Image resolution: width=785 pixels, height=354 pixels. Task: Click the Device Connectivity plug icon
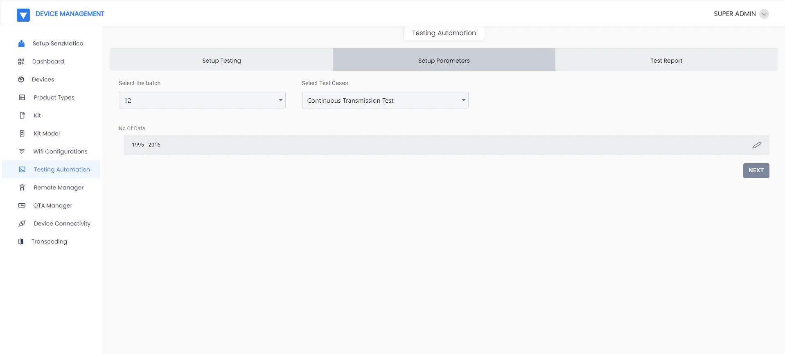coord(22,223)
